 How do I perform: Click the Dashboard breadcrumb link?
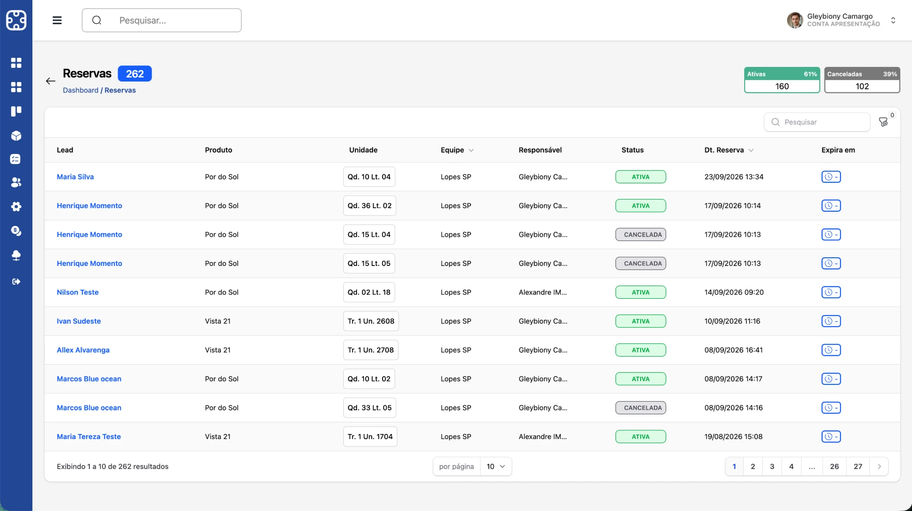81,90
